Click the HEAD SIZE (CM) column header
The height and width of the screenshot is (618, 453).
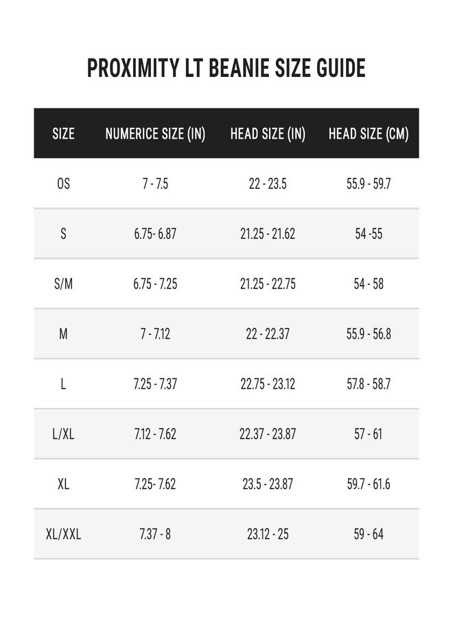(369, 134)
